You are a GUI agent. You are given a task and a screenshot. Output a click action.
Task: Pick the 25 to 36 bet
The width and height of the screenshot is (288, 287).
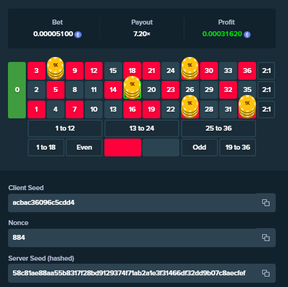click(x=219, y=128)
